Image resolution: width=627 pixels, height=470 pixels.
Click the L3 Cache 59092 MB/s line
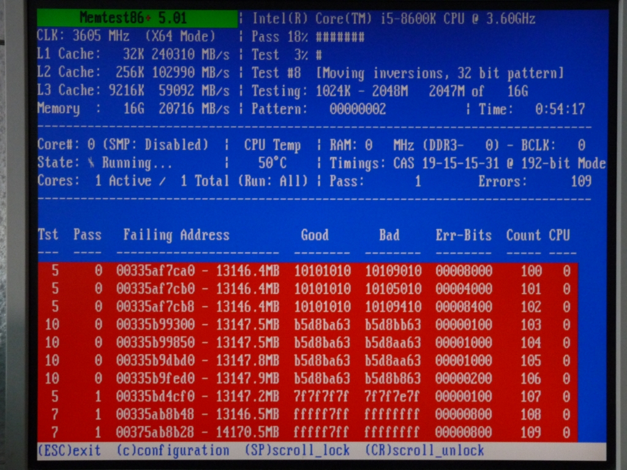click(133, 91)
